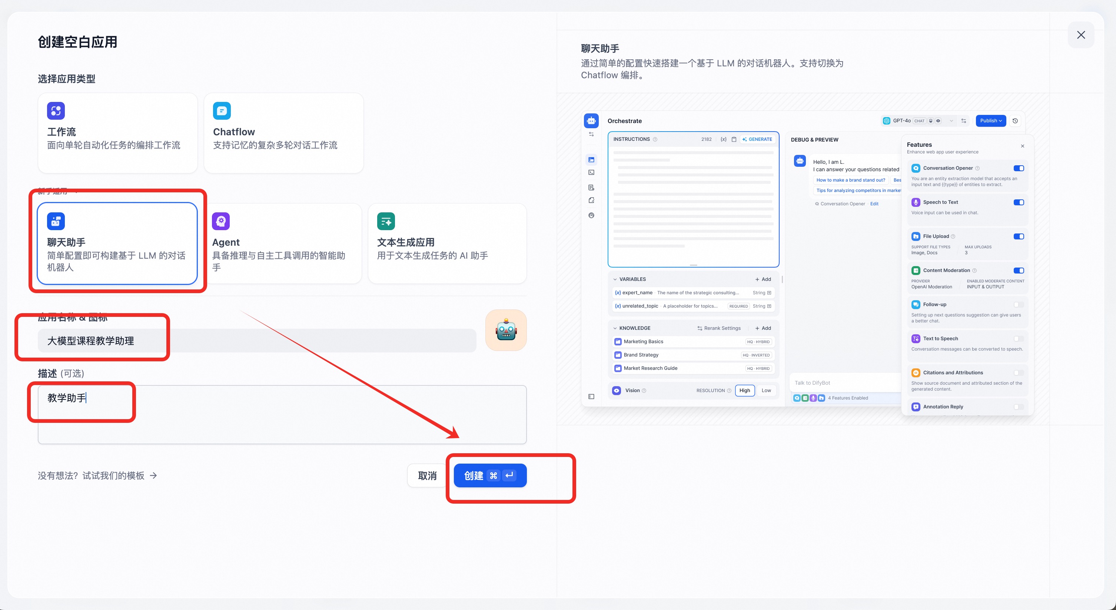Enable the Follow-up toggle
This screenshot has width=1116, height=610.
tap(1019, 305)
